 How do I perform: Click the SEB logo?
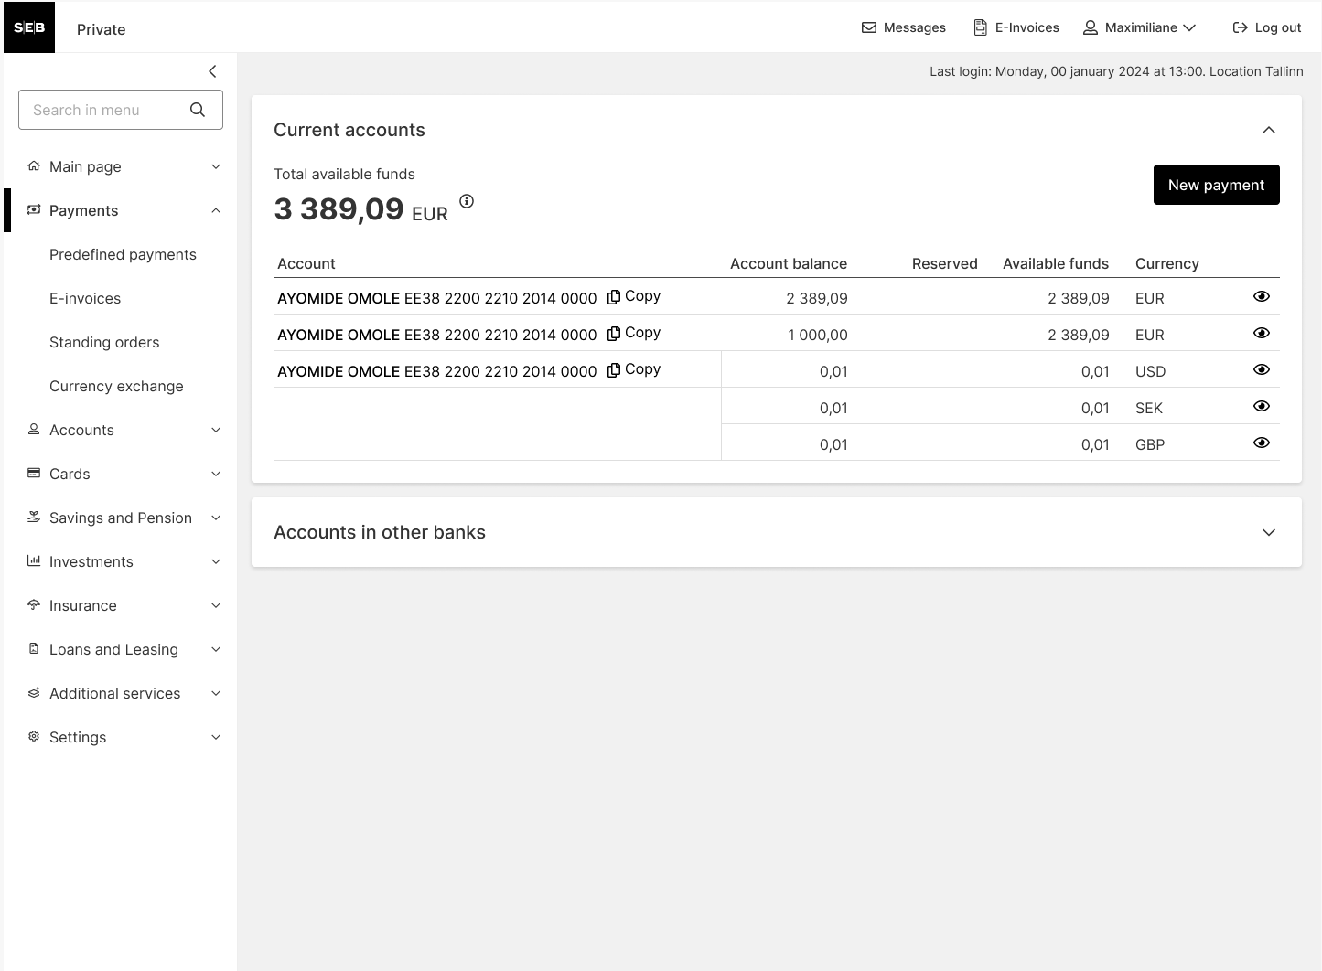(29, 27)
